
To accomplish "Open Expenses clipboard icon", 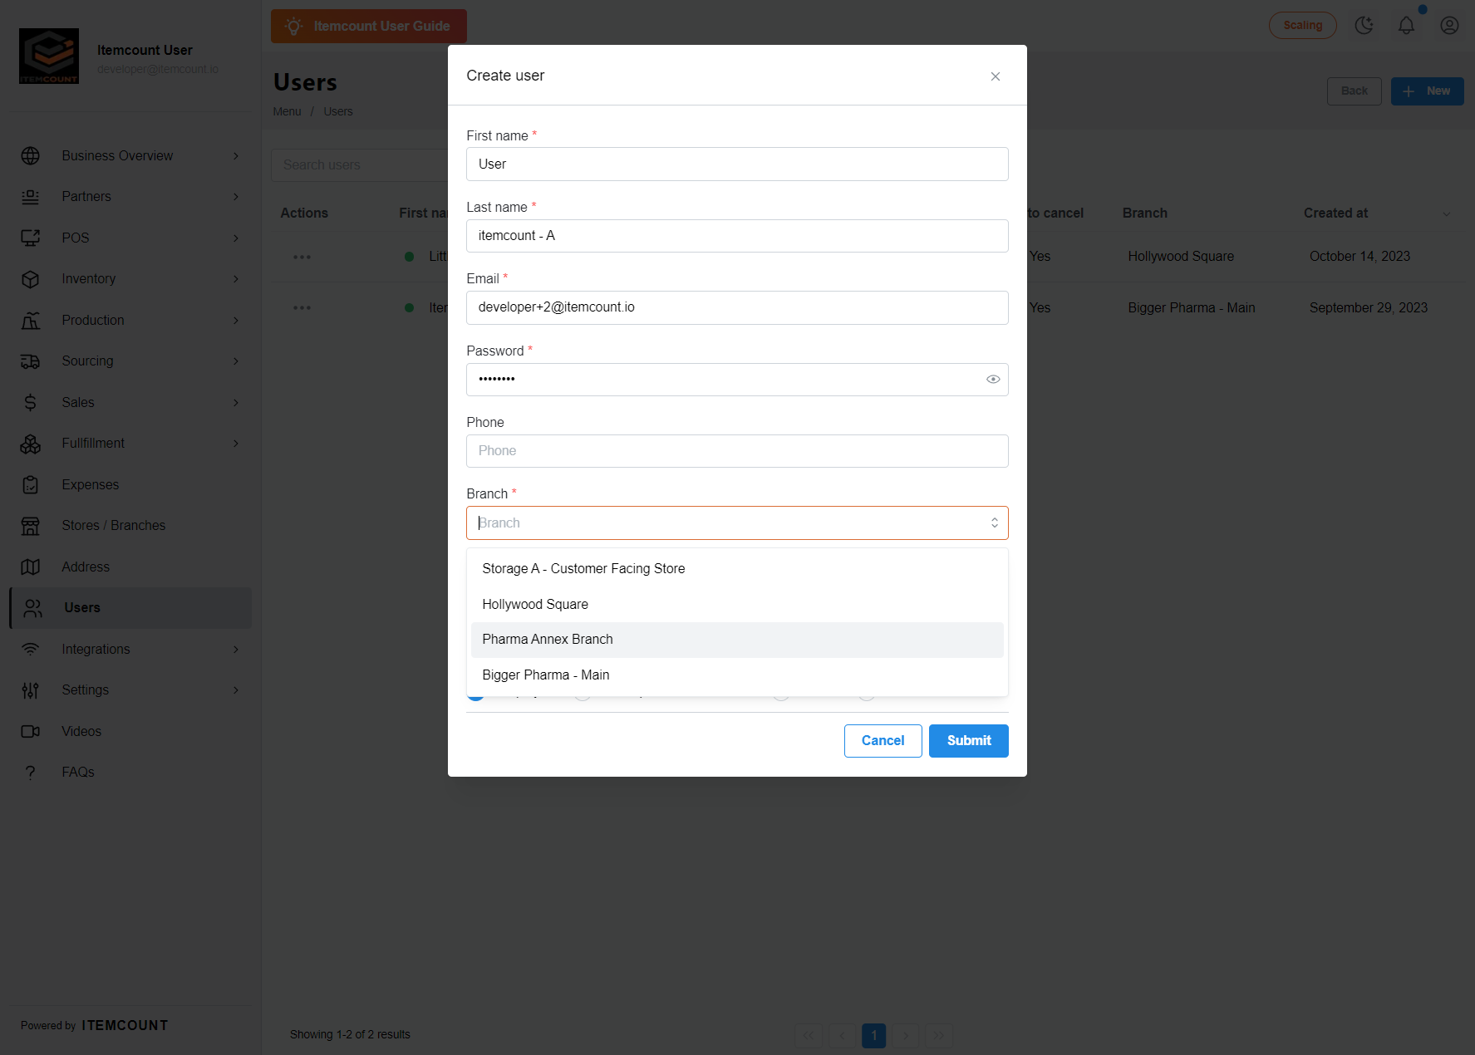I will tap(31, 485).
